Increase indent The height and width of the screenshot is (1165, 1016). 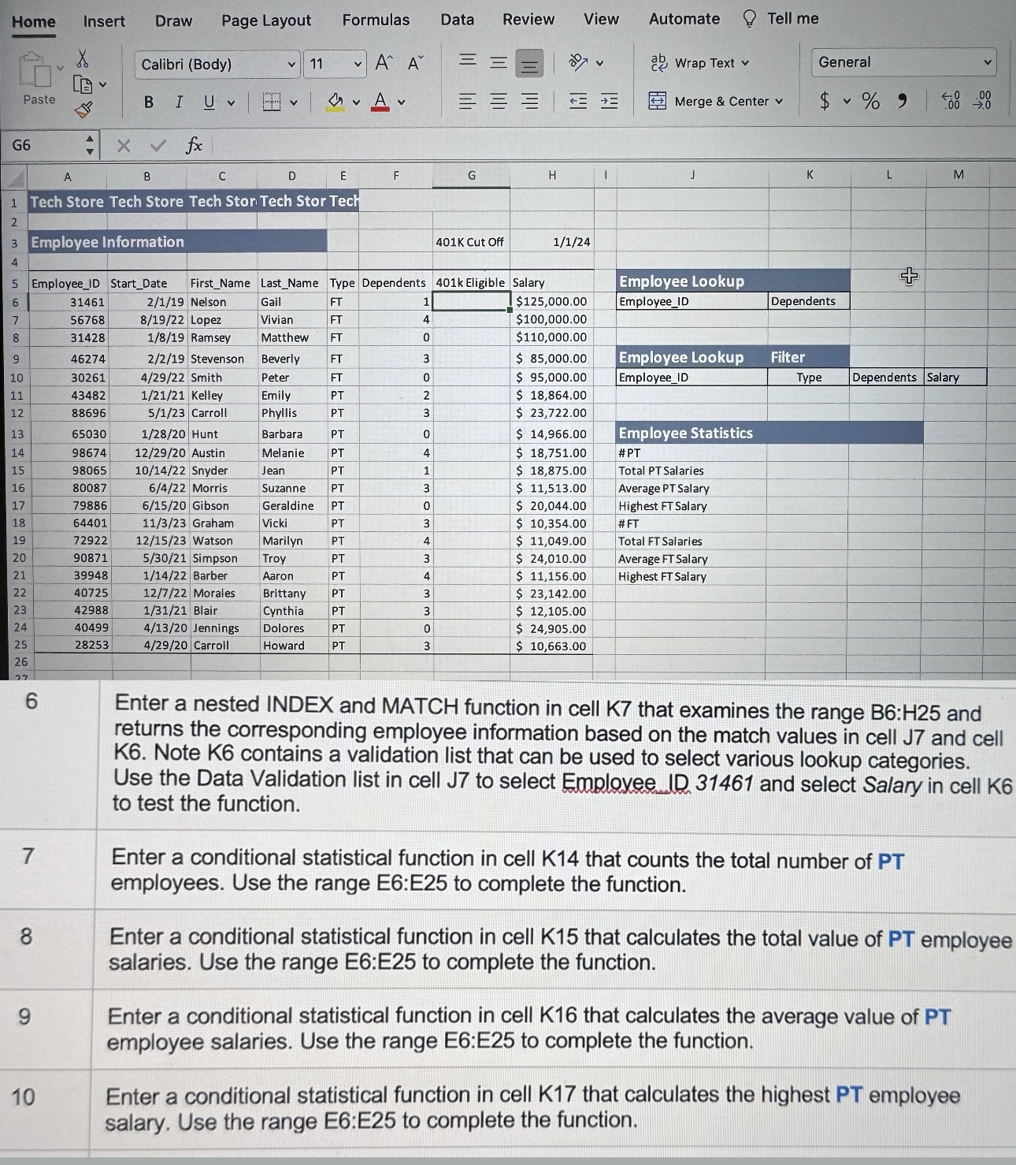(609, 101)
